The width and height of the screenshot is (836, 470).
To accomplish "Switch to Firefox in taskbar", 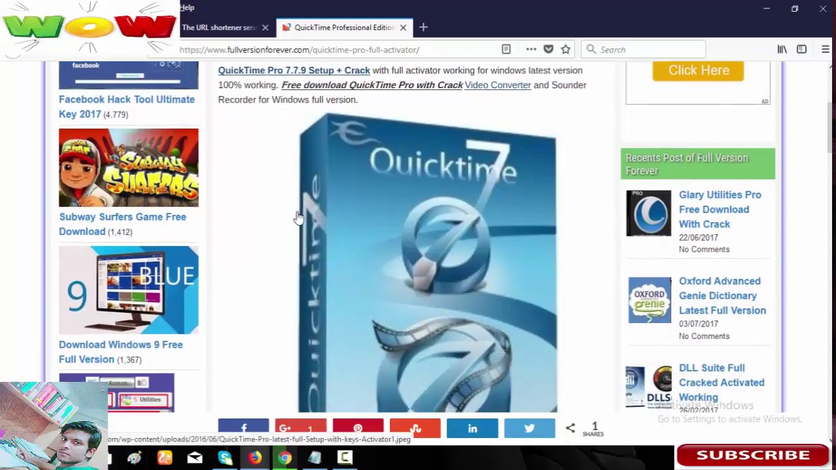I will [x=255, y=458].
